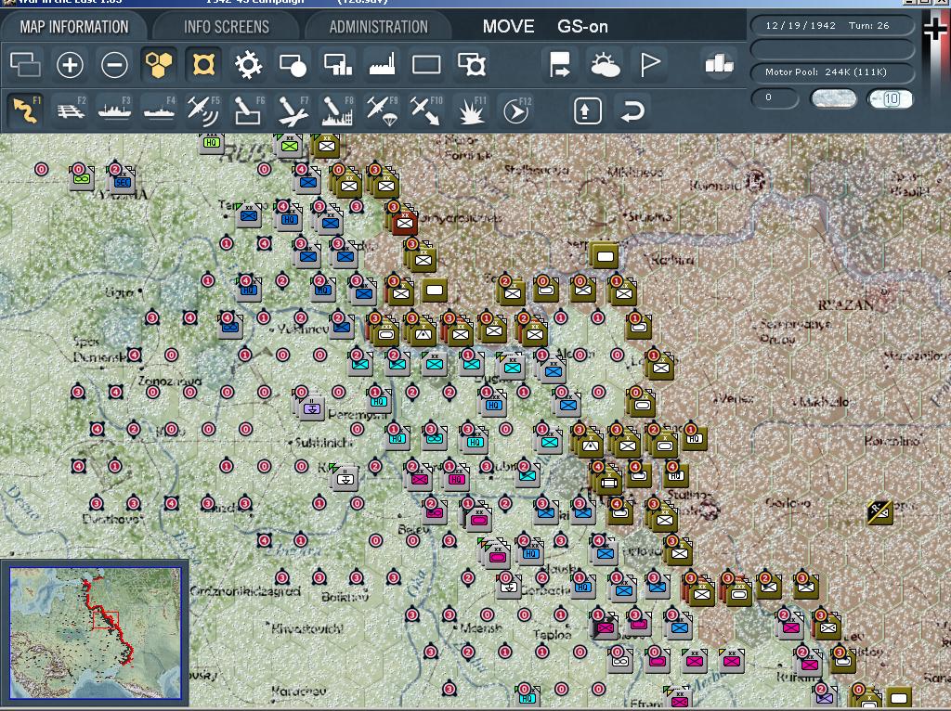Select the green unit counter near Vyazma
This screenshot has height=711, width=951.
[x=82, y=177]
